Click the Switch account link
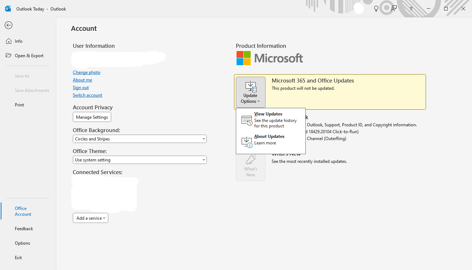The height and width of the screenshot is (270, 472). pyautogui.click(x=88, y=95)
